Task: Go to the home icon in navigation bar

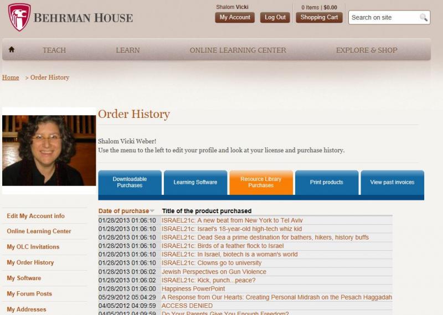Action: coord(11,50)
